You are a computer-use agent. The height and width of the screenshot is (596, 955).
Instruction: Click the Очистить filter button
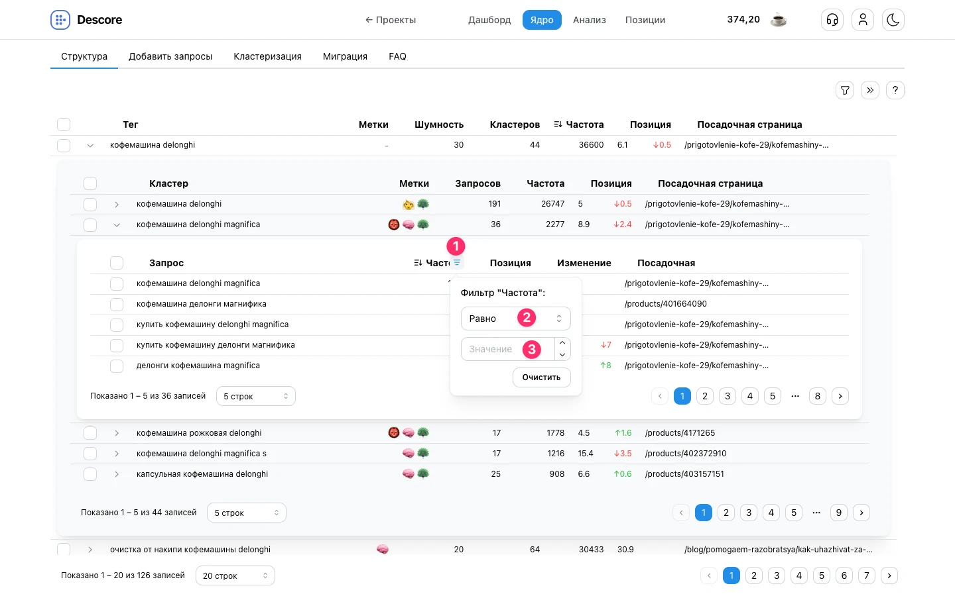(x=541, y=377)
